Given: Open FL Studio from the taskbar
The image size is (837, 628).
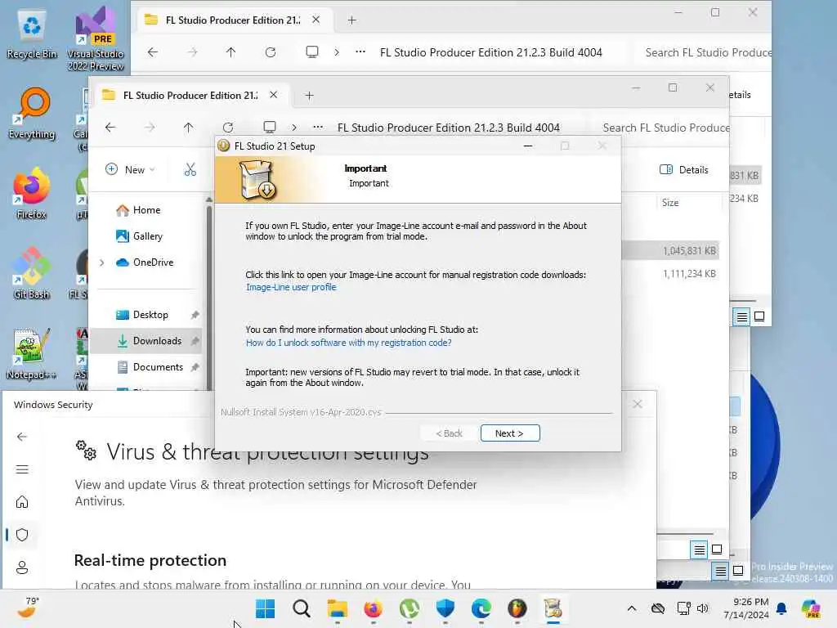Looking at the screenshot, I should pyautogui.click(x=517, y=608).
